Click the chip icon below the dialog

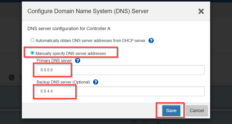[x=133, y=122]
